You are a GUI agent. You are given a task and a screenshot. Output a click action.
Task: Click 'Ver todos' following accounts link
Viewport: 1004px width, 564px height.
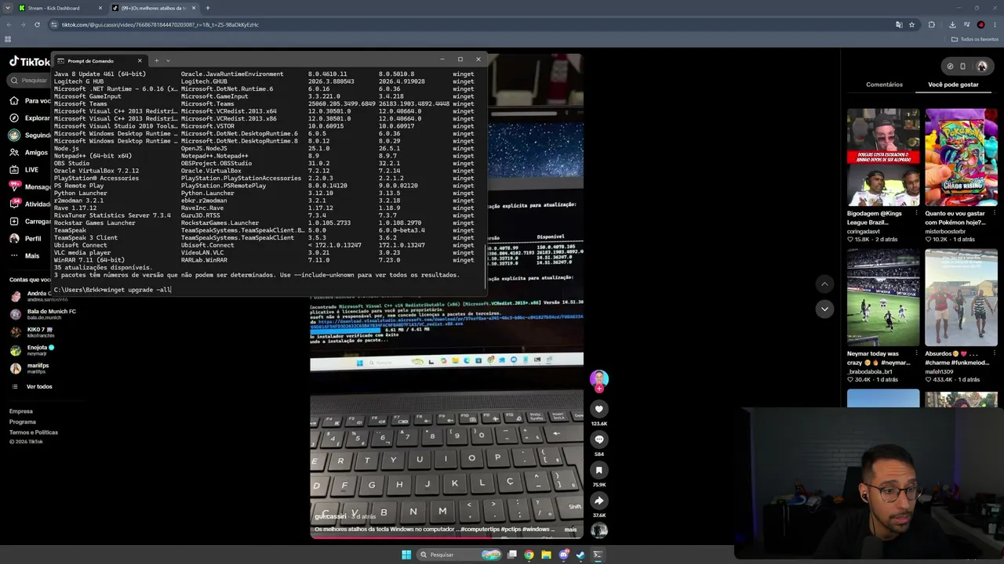tap(39, 386)
